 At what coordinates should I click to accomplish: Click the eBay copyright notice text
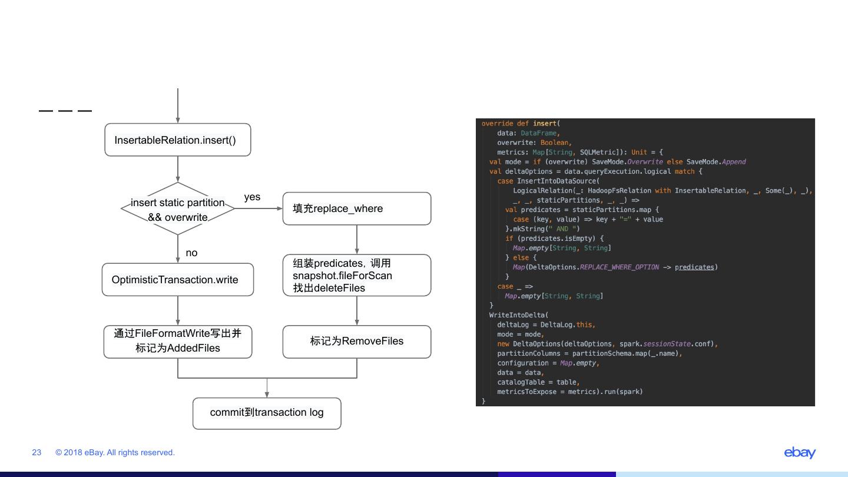pyautogui.click(x=115, y=452)
